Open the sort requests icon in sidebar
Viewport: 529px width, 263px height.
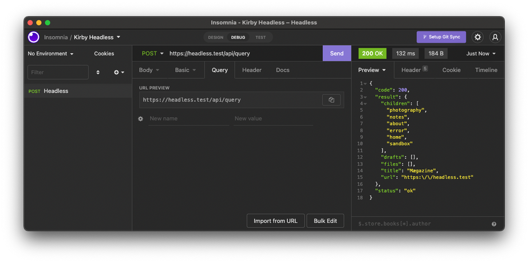(x=98, y=73)
